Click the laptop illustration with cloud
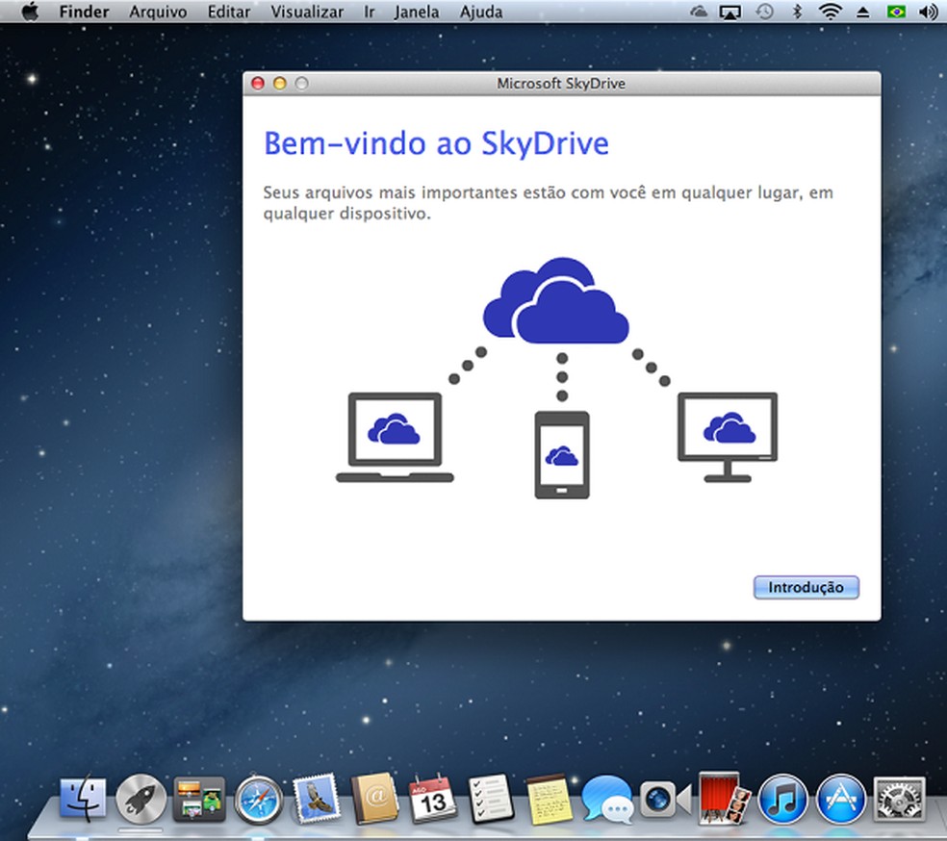Screen dimensions: 947x841 point(395,437)
